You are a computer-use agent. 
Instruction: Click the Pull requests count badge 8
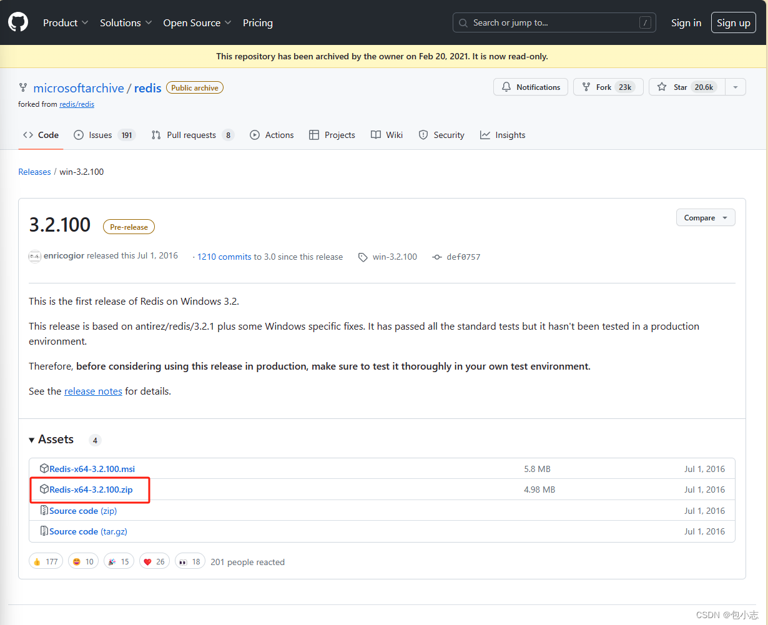[x=228, y=135]
